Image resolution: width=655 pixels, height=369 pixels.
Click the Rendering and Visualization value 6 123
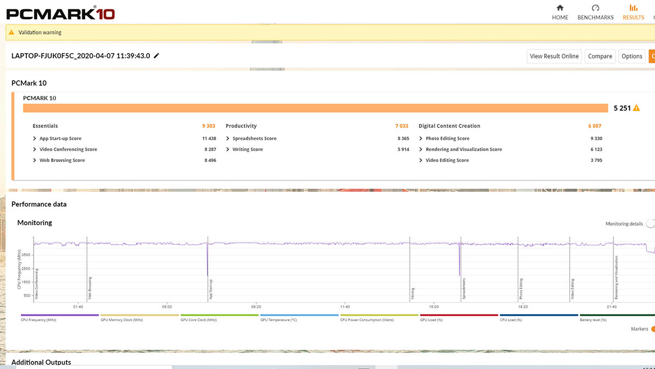point(596,149)
